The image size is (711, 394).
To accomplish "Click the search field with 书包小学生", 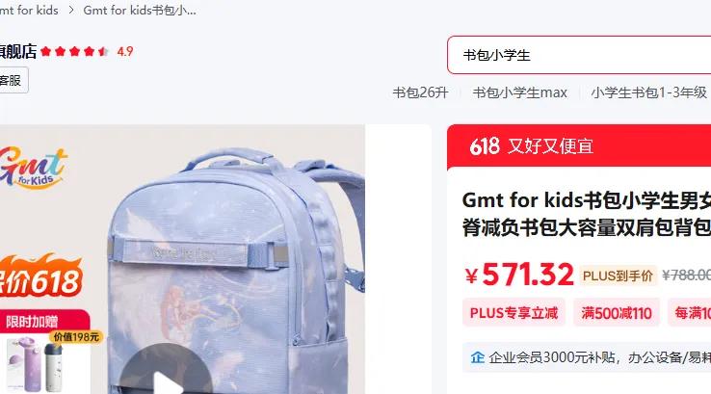I will (579, 55).
